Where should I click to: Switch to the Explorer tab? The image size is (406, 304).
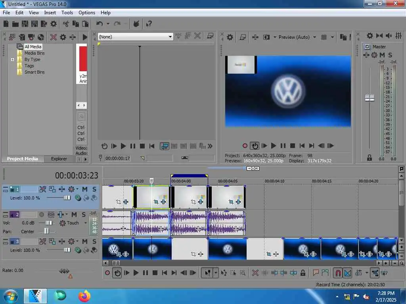59,159
